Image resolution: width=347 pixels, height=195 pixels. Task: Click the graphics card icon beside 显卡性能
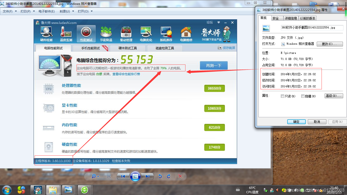pyautogui.click(x=49, y=108)
